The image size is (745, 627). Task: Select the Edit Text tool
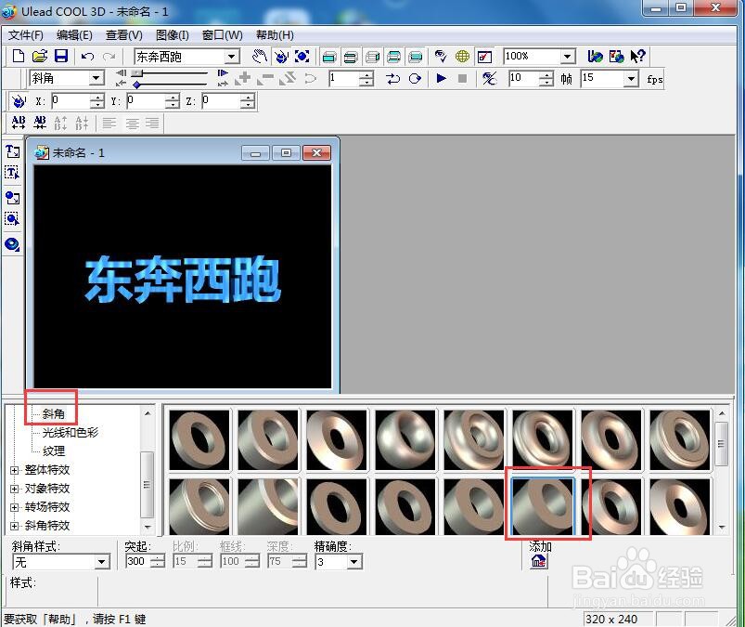click(x=12, y=173)
